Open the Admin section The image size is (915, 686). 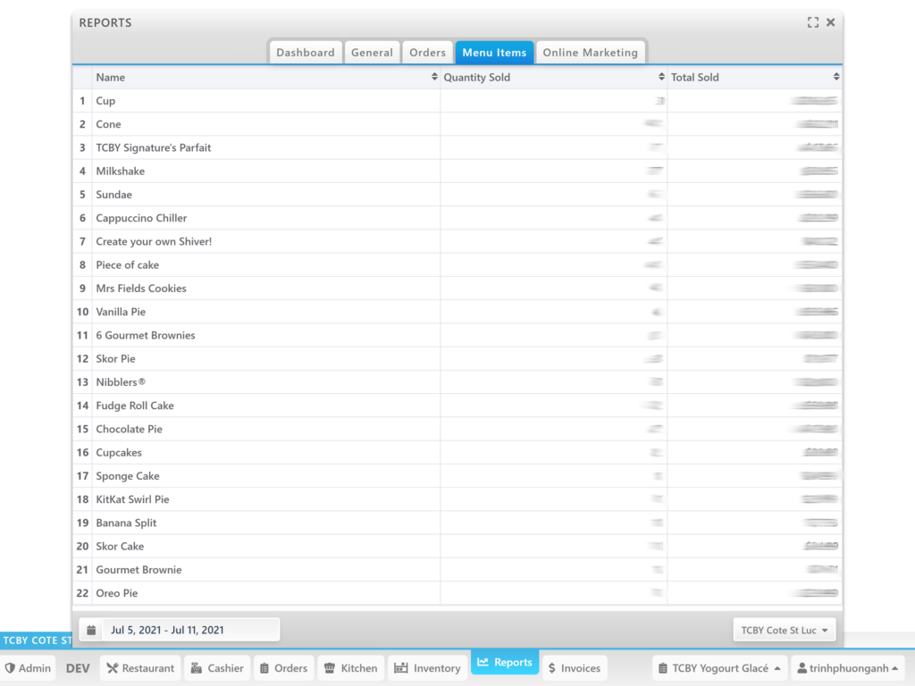click(28, 668)
